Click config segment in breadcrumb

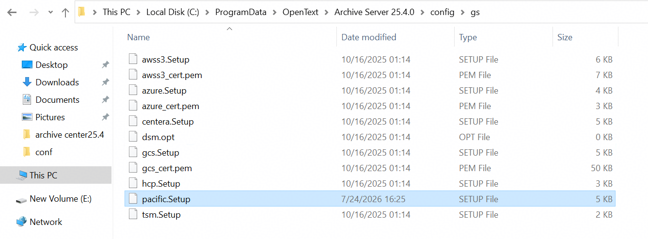click(x=443, y=13)
